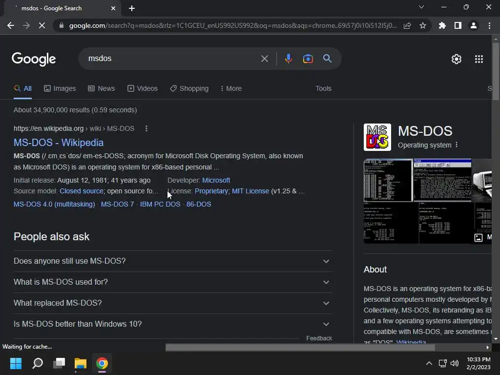
Task: Search by image with camera icon
Action: (308, 59)
